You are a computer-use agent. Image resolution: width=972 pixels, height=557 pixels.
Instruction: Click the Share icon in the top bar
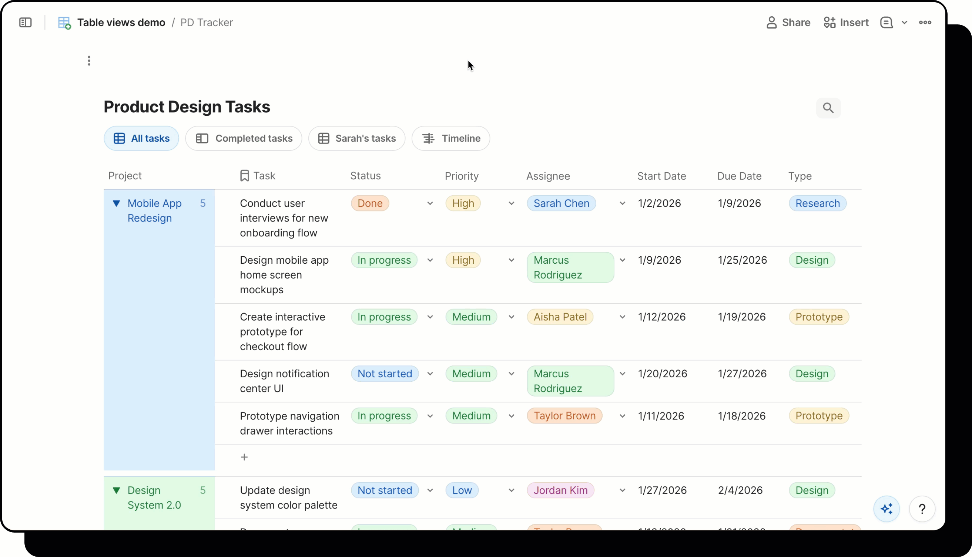coord(788,22)
